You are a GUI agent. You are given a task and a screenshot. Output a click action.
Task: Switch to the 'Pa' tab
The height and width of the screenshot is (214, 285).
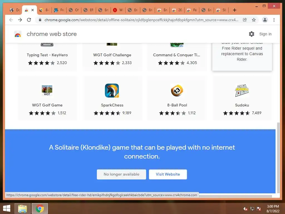tap(192, 10)
